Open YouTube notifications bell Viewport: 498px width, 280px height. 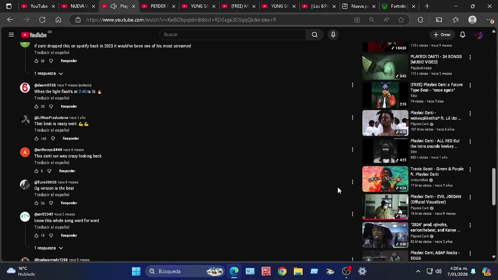[x=463, y=35]
